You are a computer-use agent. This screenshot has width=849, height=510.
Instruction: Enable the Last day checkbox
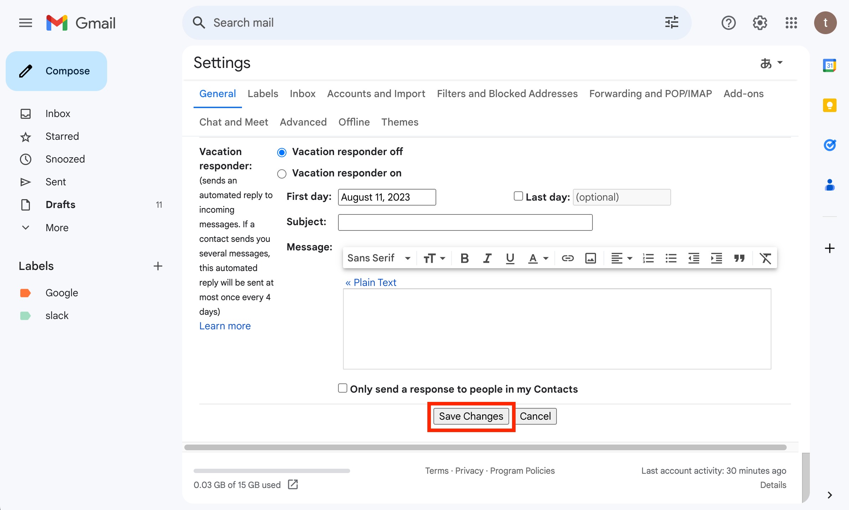518,196
